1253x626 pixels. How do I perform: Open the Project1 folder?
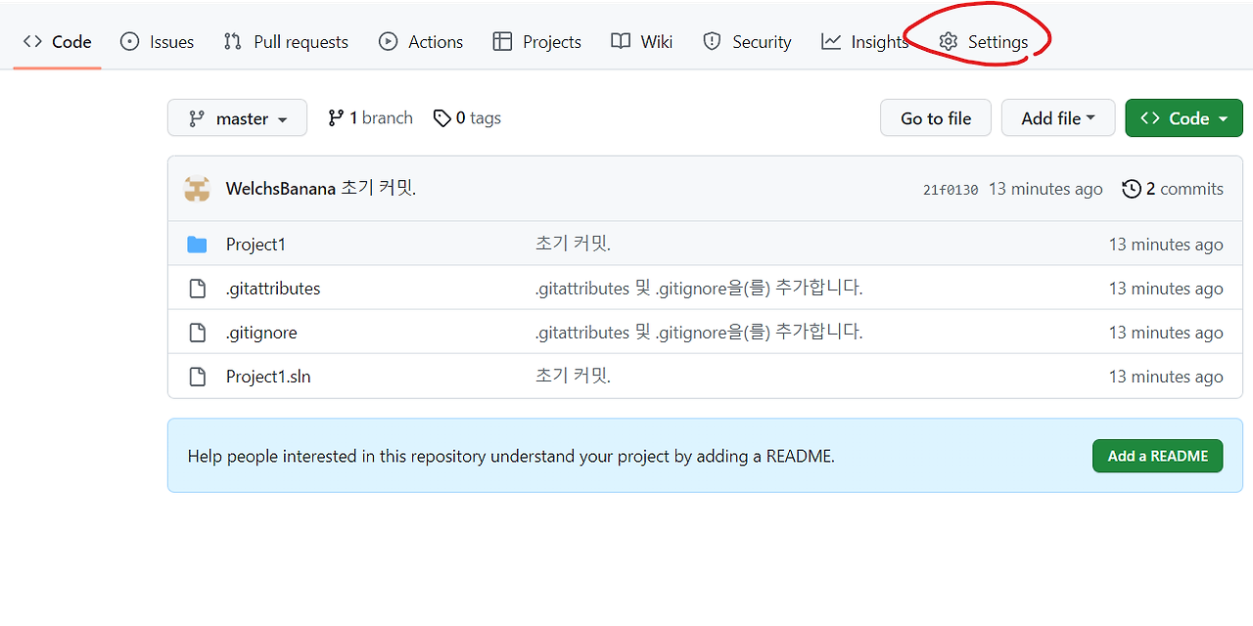(x=255, y=245)
